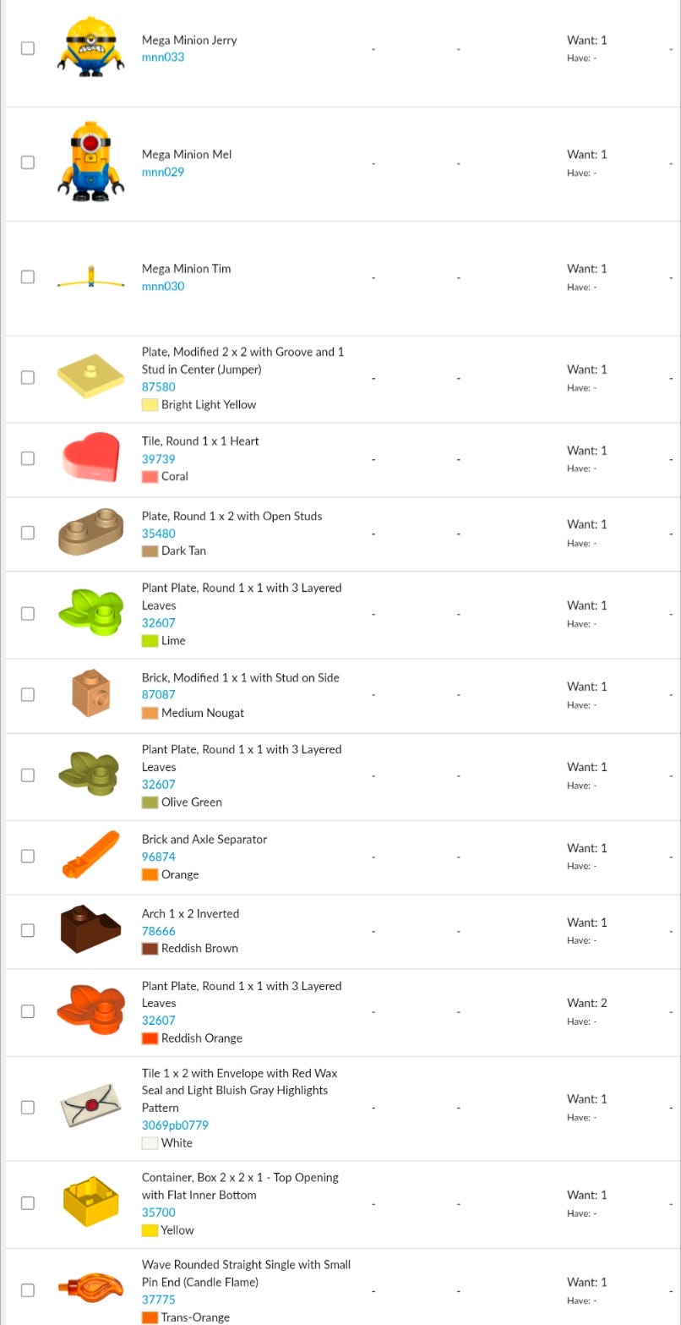681x1325 pixels.
Task: Click the coral heart tile image
Action: click(x=90, y=458)
